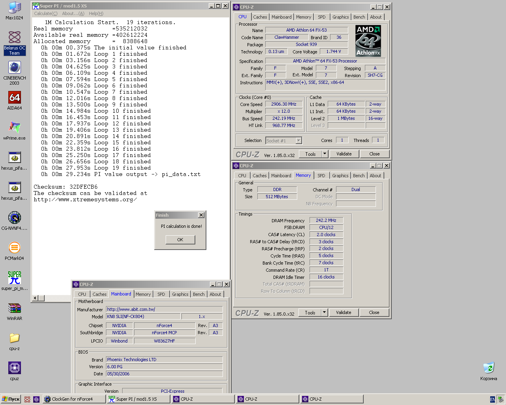
Task: Open the Mainboard tab in the top CPU-Z window
Action: click(281, 17)
